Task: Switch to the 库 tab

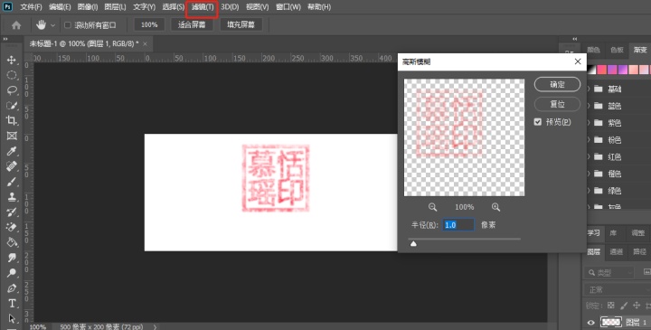Action: click(x=613, y=233)
